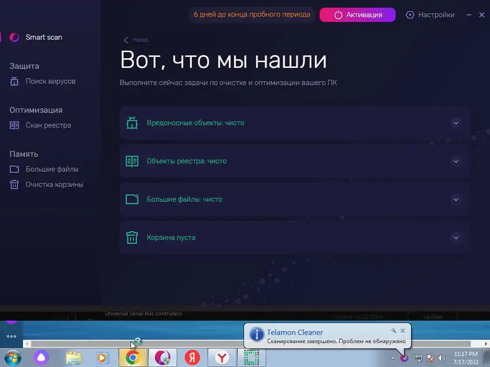Click the virus bug icon in sidebar
Image resolution: width=490 pixels, height=367 pixels.
(14, 81)
